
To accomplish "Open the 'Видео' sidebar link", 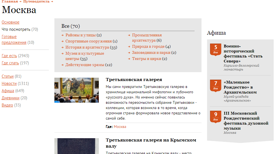I will click(x=7, y=105).
